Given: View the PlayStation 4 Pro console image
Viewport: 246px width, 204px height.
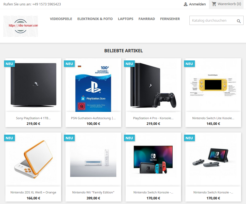Looking at the screenshot, I should click(x=153, y=85).
